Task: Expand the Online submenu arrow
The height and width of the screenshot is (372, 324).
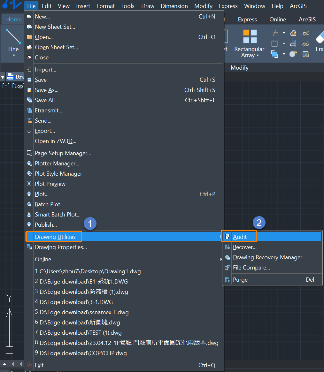Action: click(x=221, y=259)
